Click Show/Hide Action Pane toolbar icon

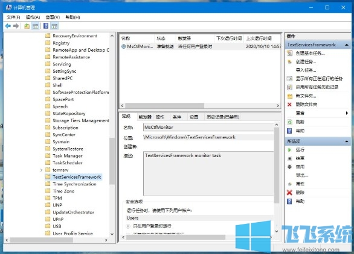click(x=54, y=26)
